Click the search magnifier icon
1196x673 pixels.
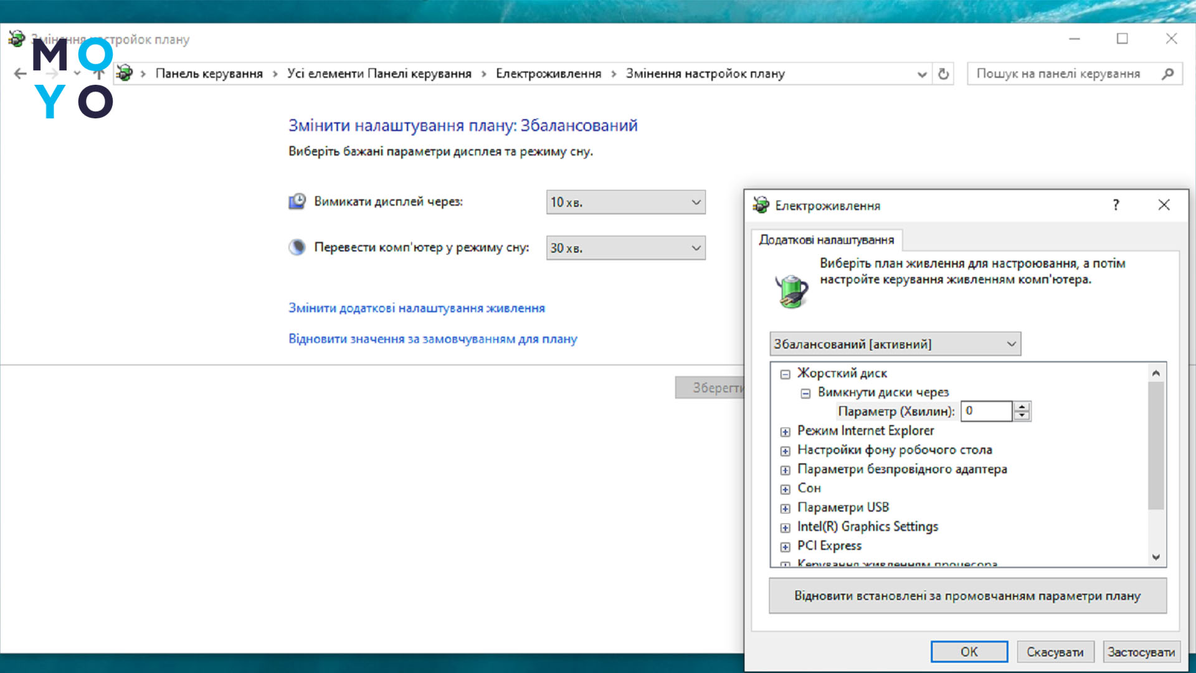point(1167,74)
